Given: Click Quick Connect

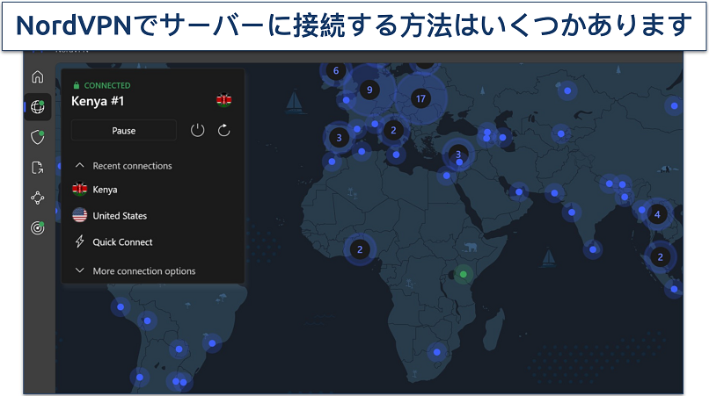Looking at the screenshot, I should [122, 242].
